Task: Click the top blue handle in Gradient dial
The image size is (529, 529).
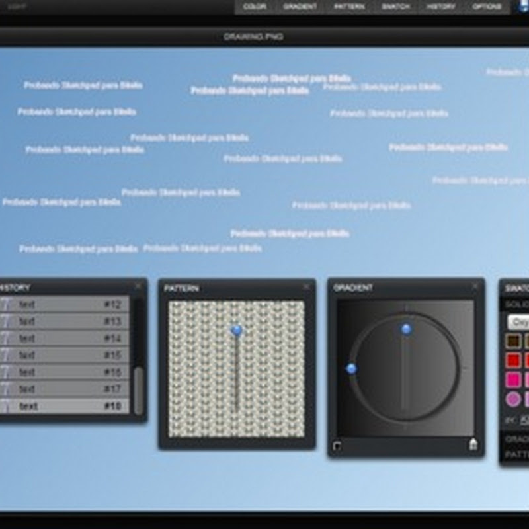Action: coord(406,329)
